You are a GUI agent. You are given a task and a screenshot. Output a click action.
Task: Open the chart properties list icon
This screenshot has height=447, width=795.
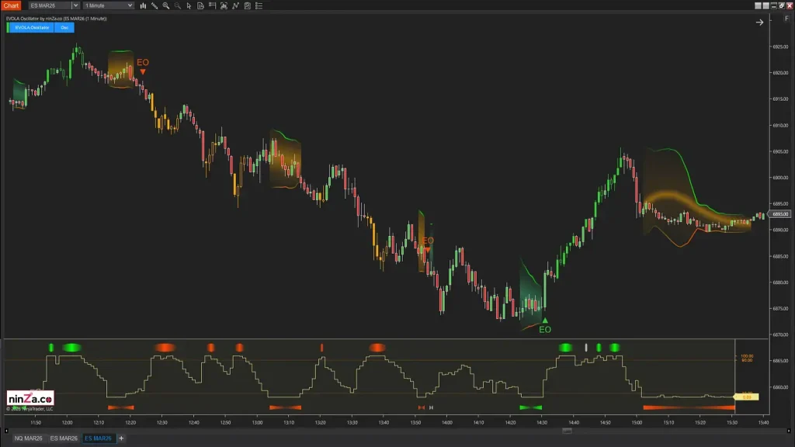[x=259, y=5]
